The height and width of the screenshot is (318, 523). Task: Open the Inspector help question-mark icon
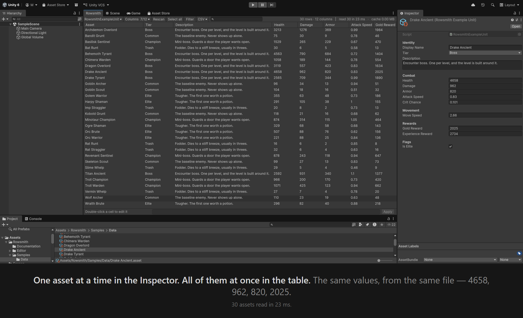pyautogui.click(x=512, y=20)
